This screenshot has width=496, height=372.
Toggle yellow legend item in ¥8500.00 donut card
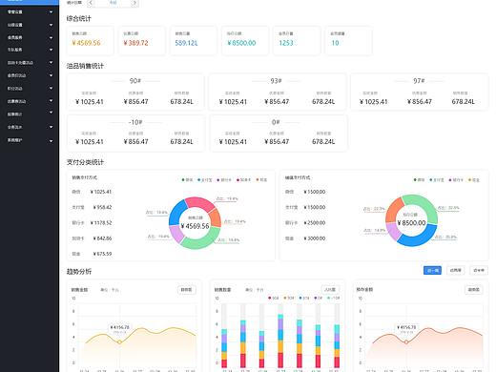(474, 180)
